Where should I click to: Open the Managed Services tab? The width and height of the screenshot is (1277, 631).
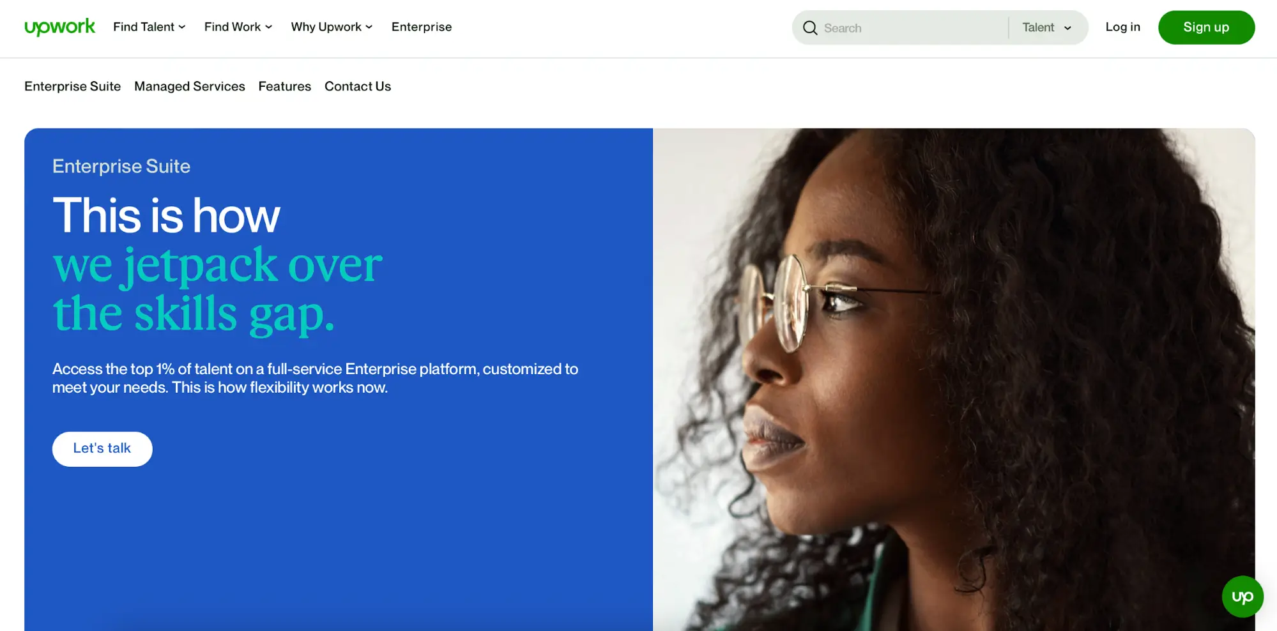tap(190, 86)
